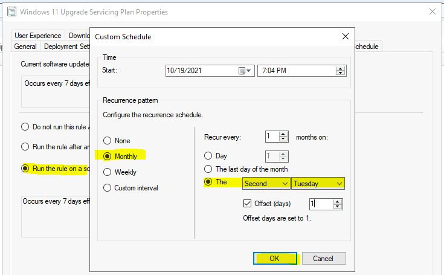Select the Monthly recurrence option
444x275 pixels.
pos(120,157)
